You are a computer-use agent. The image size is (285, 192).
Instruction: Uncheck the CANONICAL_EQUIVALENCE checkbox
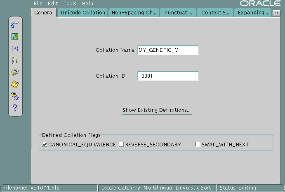45,144
